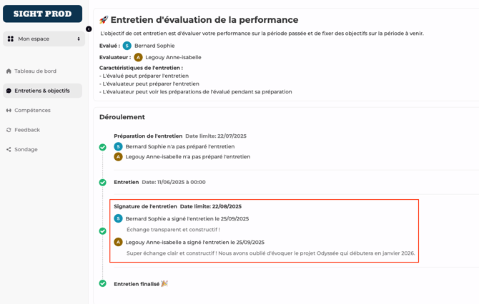Click the Signature de l'entretien green checkmark
Image resolution: width=479 pixels, height=304 pixels.
(x=102, y=231)
